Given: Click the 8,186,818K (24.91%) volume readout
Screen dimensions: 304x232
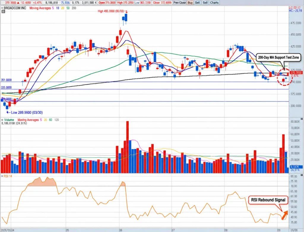Looking at the screenshot, I should [x=14, y=123].
